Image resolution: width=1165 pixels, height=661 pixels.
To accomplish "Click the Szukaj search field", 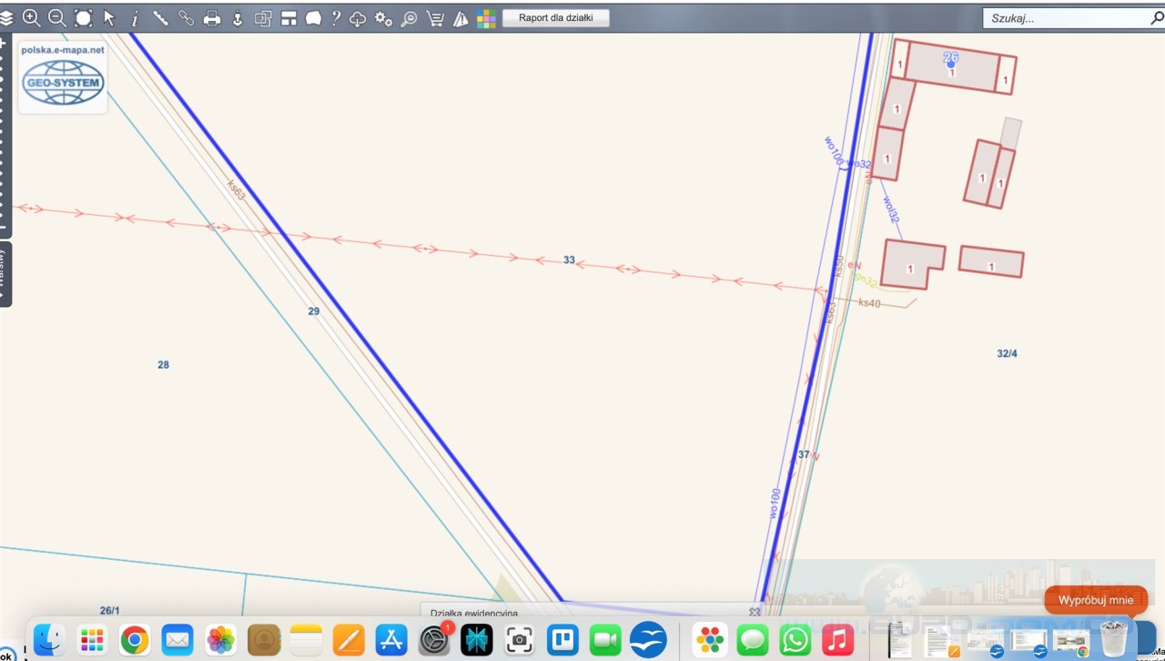I will [1065, 18].
